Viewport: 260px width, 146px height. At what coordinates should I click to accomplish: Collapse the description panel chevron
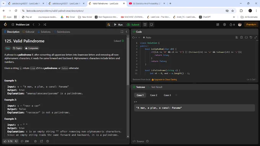point(127,32)
